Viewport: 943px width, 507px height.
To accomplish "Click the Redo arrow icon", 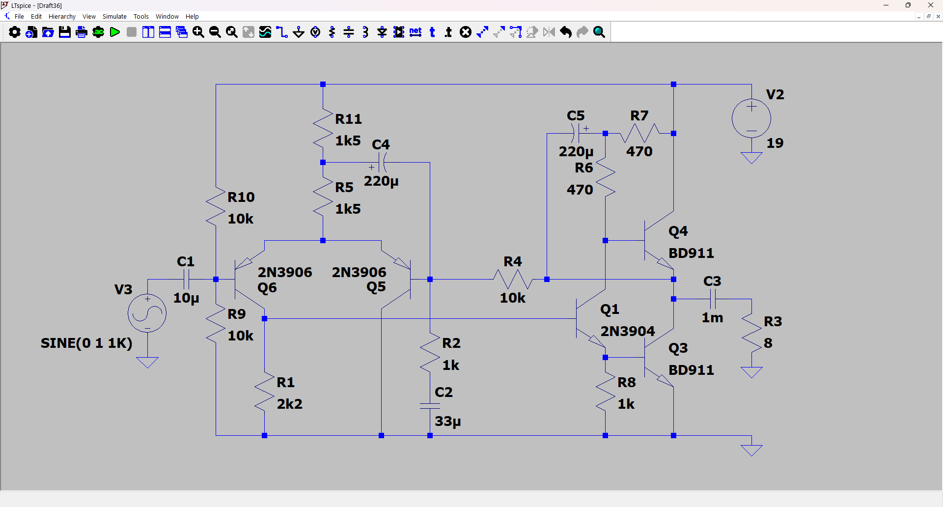I will click(x=582, y=32).
